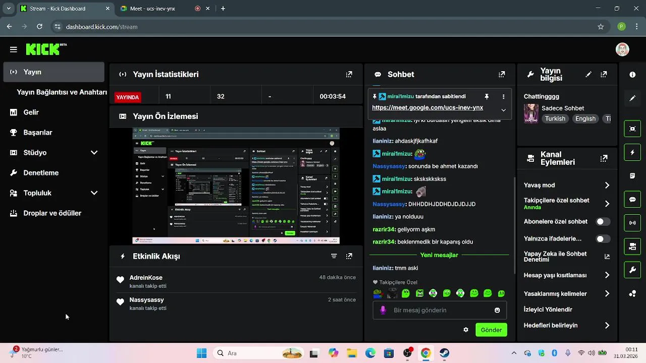
Task: Toggle the stream preview widget in right rail
Action: tap(632, 129)
